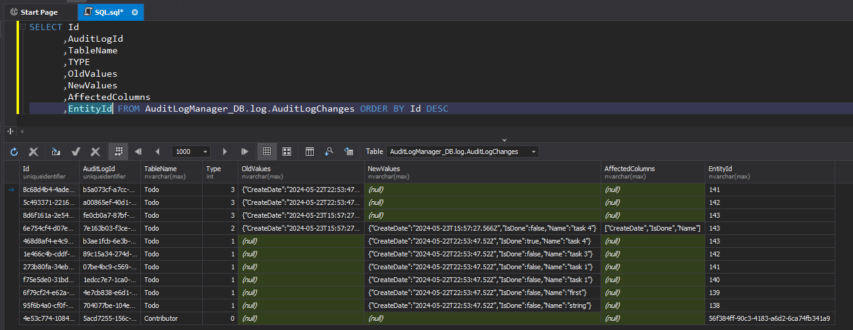The width and height of the screenshot is (853, 330).
Task: Collapse results pane with chevron
Action: pyautogui.click(x=504, y=140)
